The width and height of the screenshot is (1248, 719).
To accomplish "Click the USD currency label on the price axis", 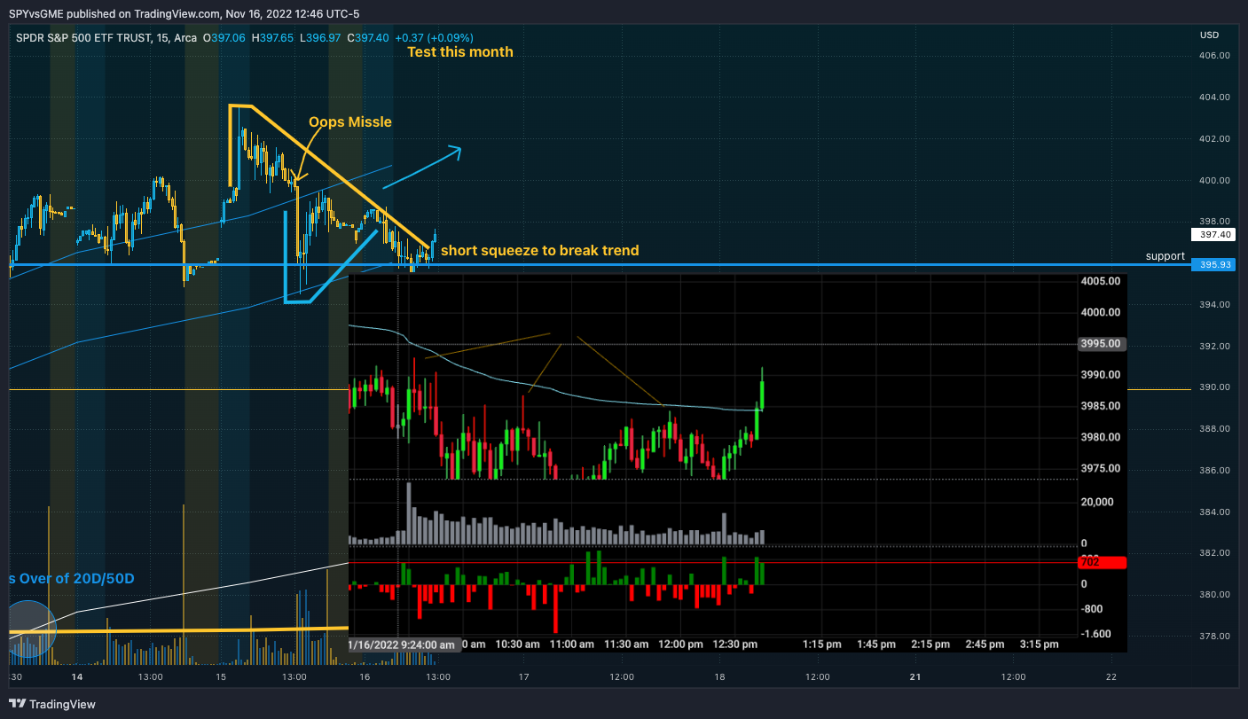I will click(x=1209, y=35).
